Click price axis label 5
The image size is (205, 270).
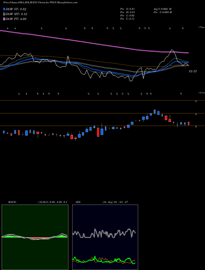196,101
